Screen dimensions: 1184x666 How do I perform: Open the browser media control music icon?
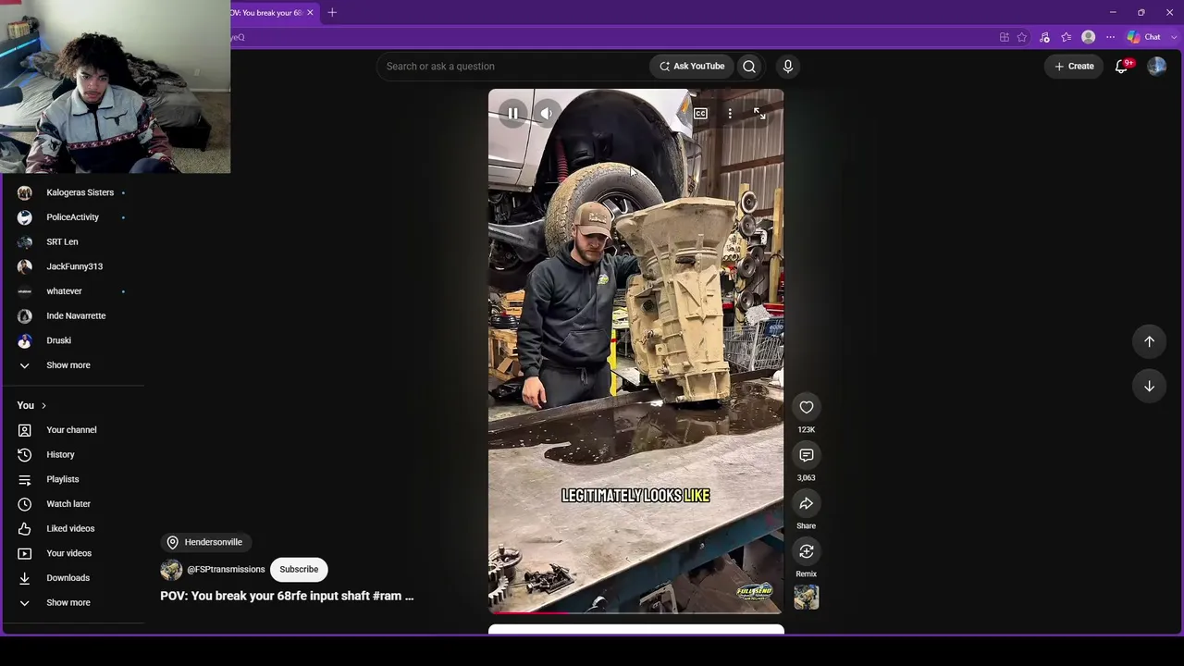click(x=1044, y=37)
